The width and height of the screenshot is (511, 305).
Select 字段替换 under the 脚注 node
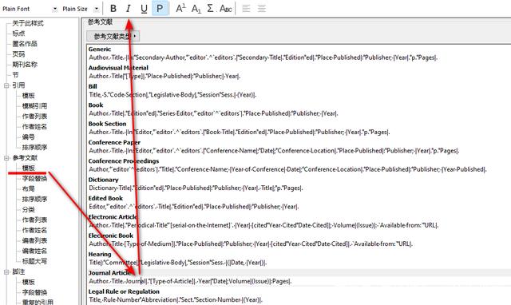(x=34, y=292)
